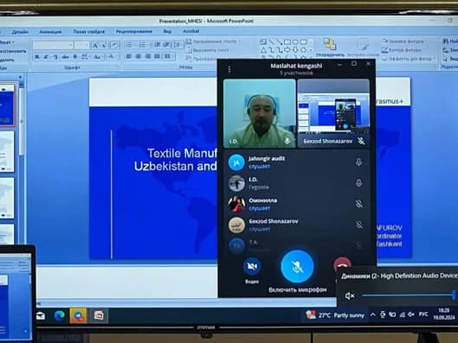The width and height of the screenshot is (458, 343).
Task: Click Clear Formatting icon in ribbon
Action: [115, 45]
